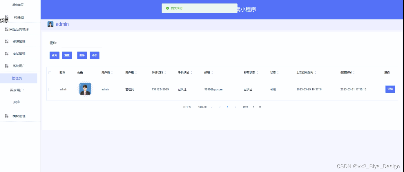Sort by 邮箱 column arrows
Screen dimensions: 404x172
pos(212,72)
